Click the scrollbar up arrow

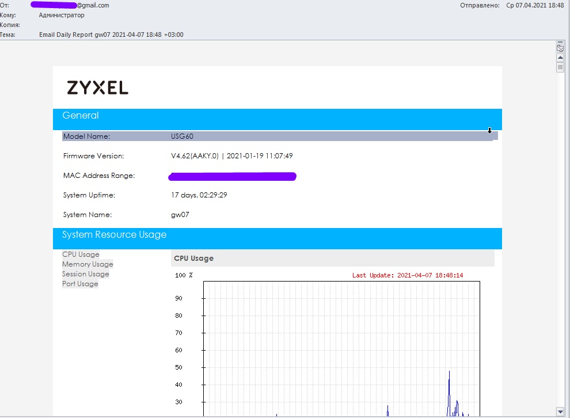tap(560, 58)
